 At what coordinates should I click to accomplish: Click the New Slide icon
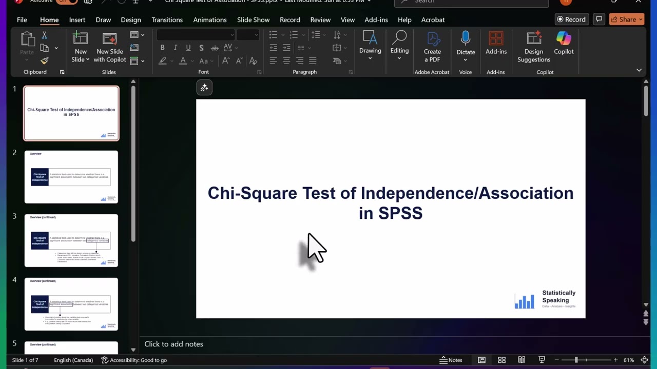[81, 39]
